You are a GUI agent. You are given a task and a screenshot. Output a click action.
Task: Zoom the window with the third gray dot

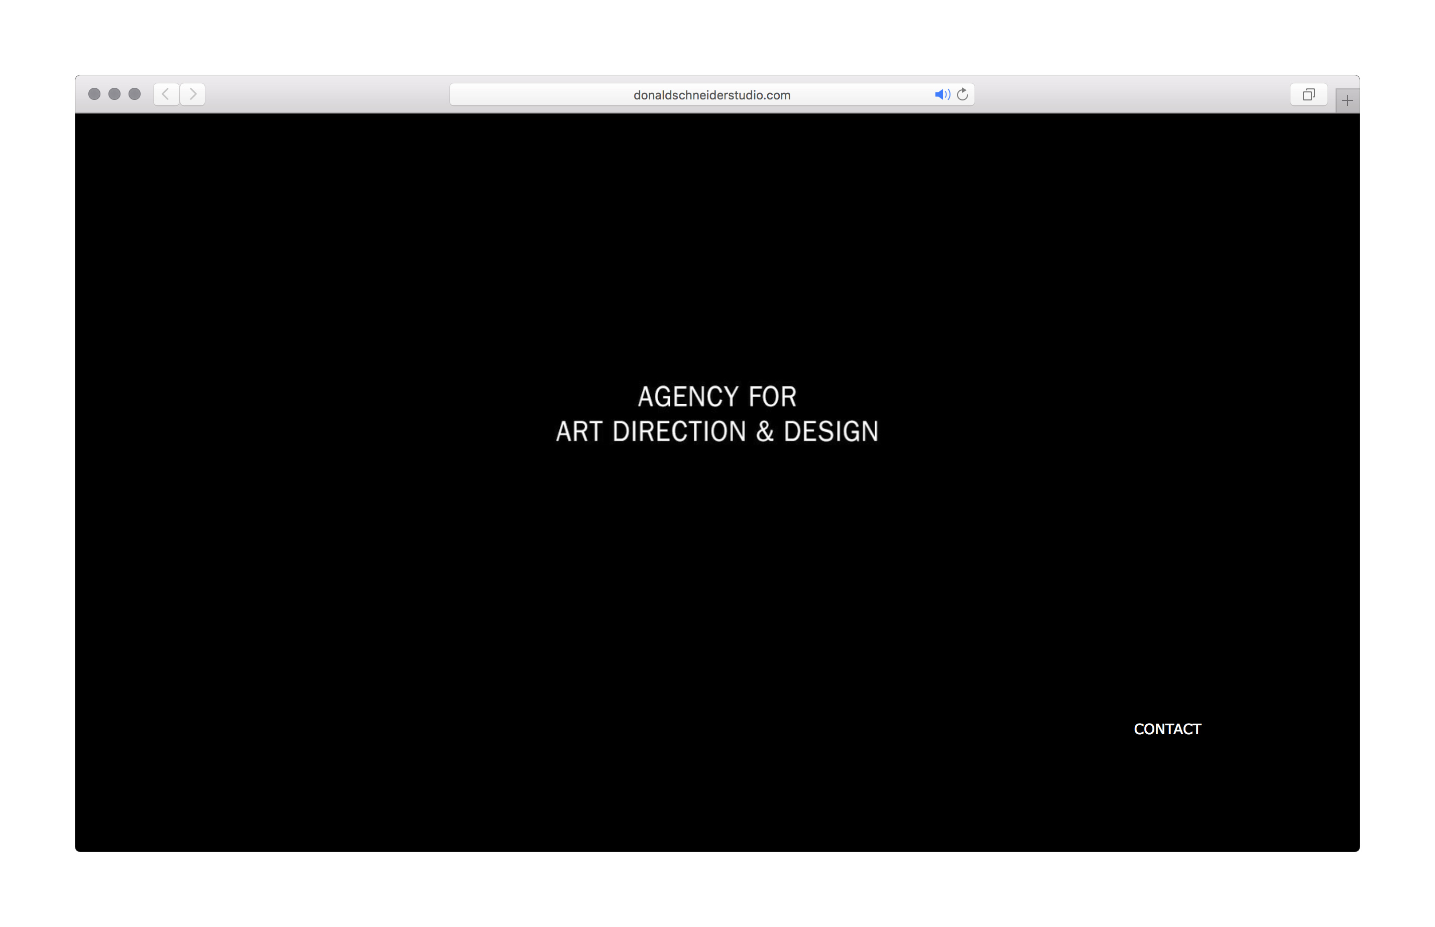(x=135, y=94)
